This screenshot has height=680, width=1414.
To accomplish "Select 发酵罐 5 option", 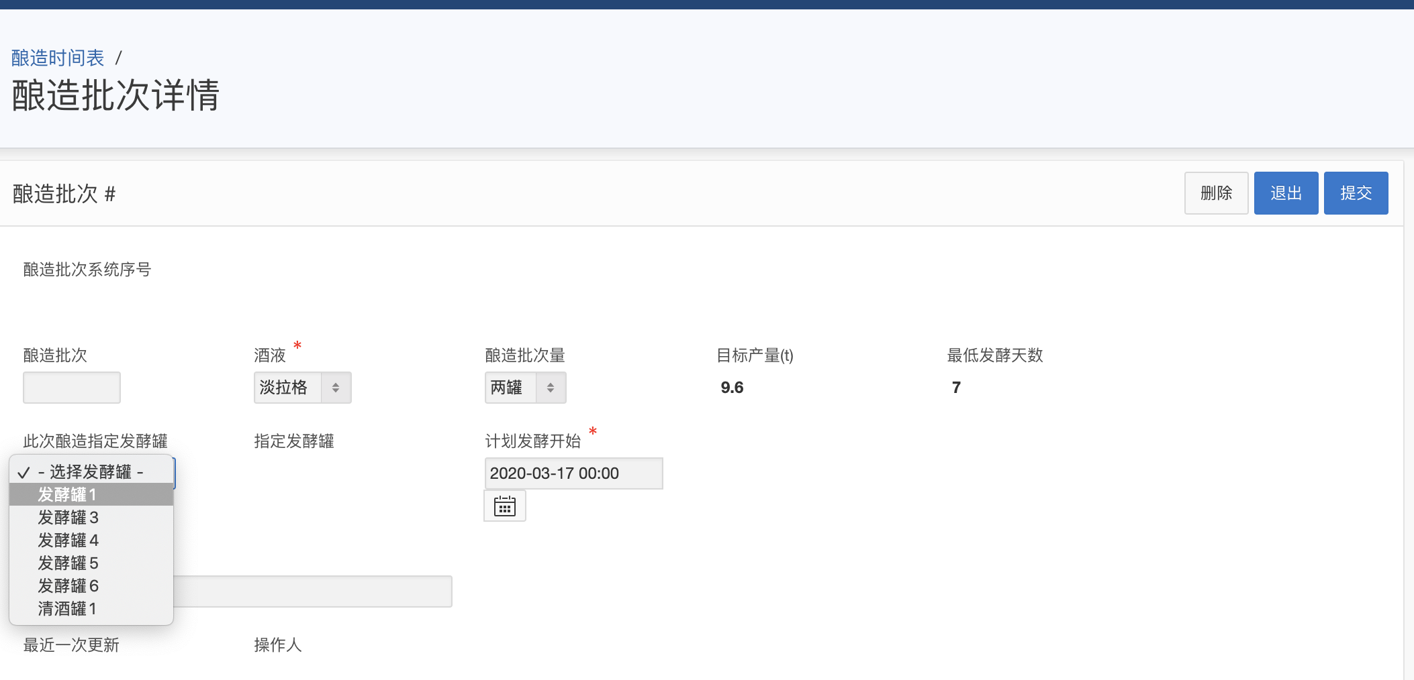I will click(68, 563).
